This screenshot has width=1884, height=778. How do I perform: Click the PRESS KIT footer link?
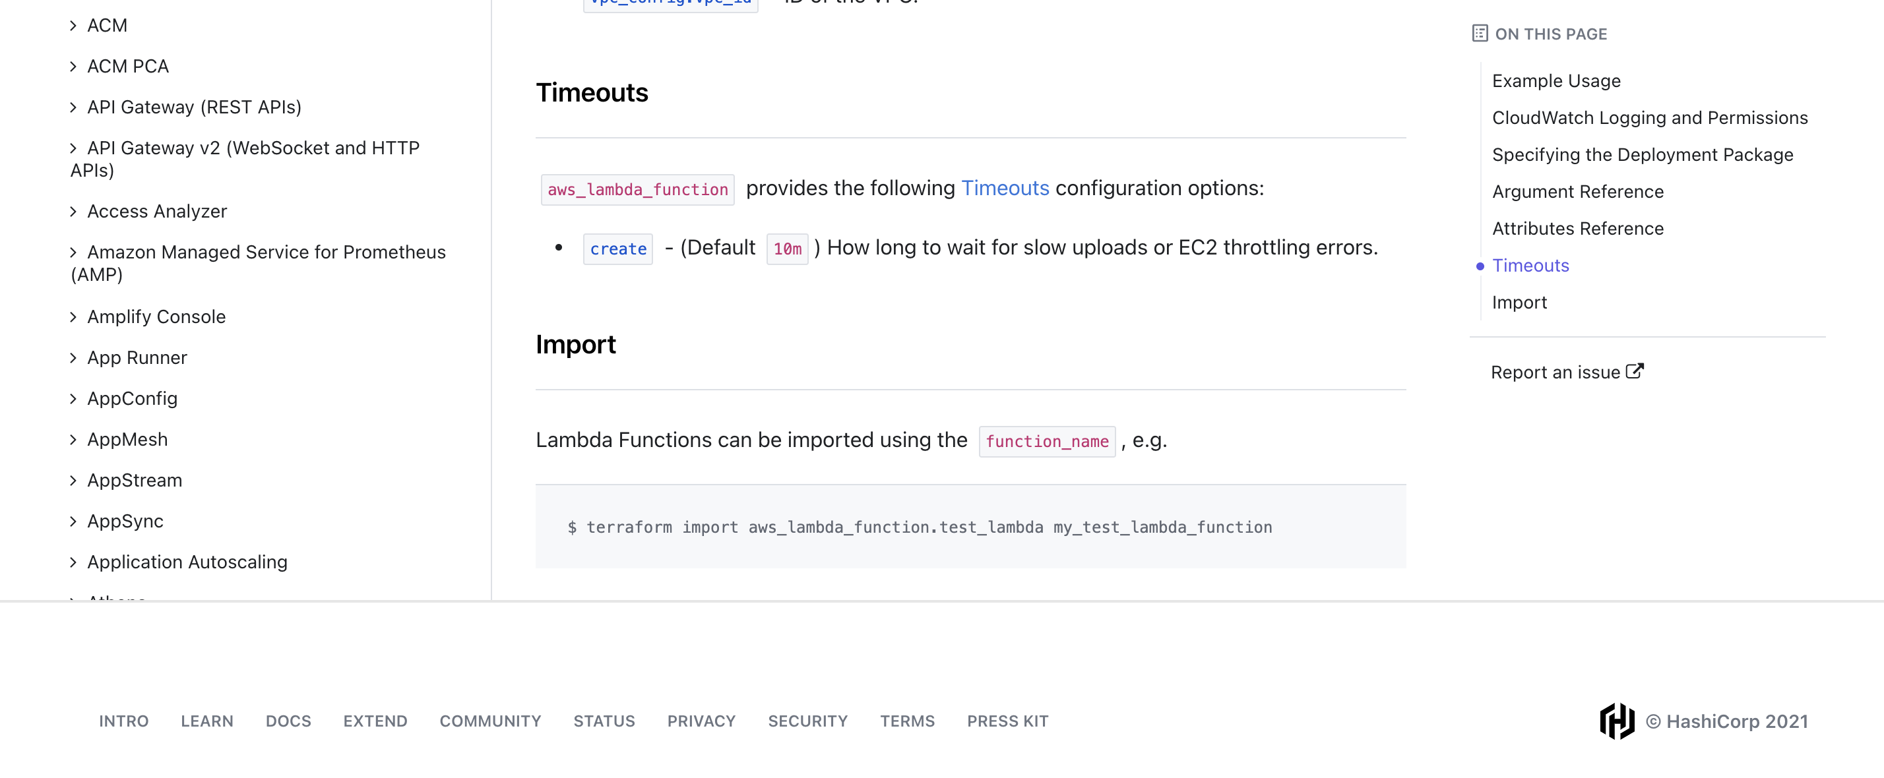click(x=1007, y=721)
